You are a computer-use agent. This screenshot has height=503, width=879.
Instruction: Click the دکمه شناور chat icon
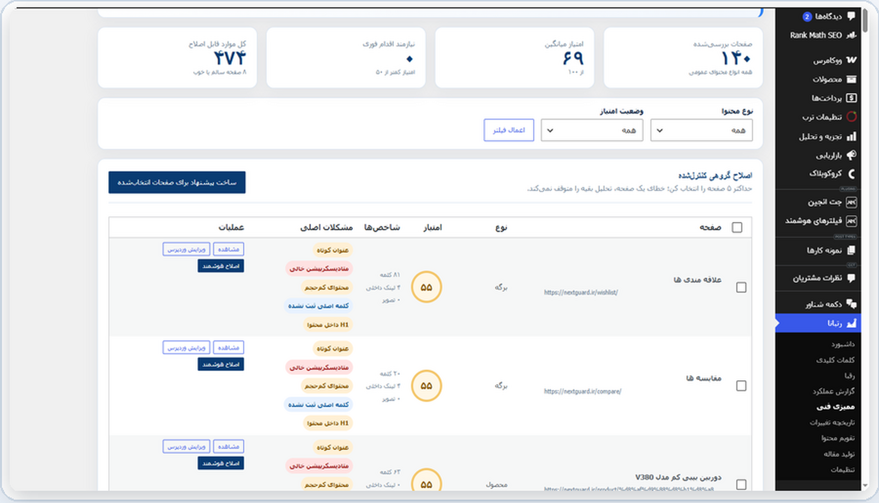(x=851, y=304)
